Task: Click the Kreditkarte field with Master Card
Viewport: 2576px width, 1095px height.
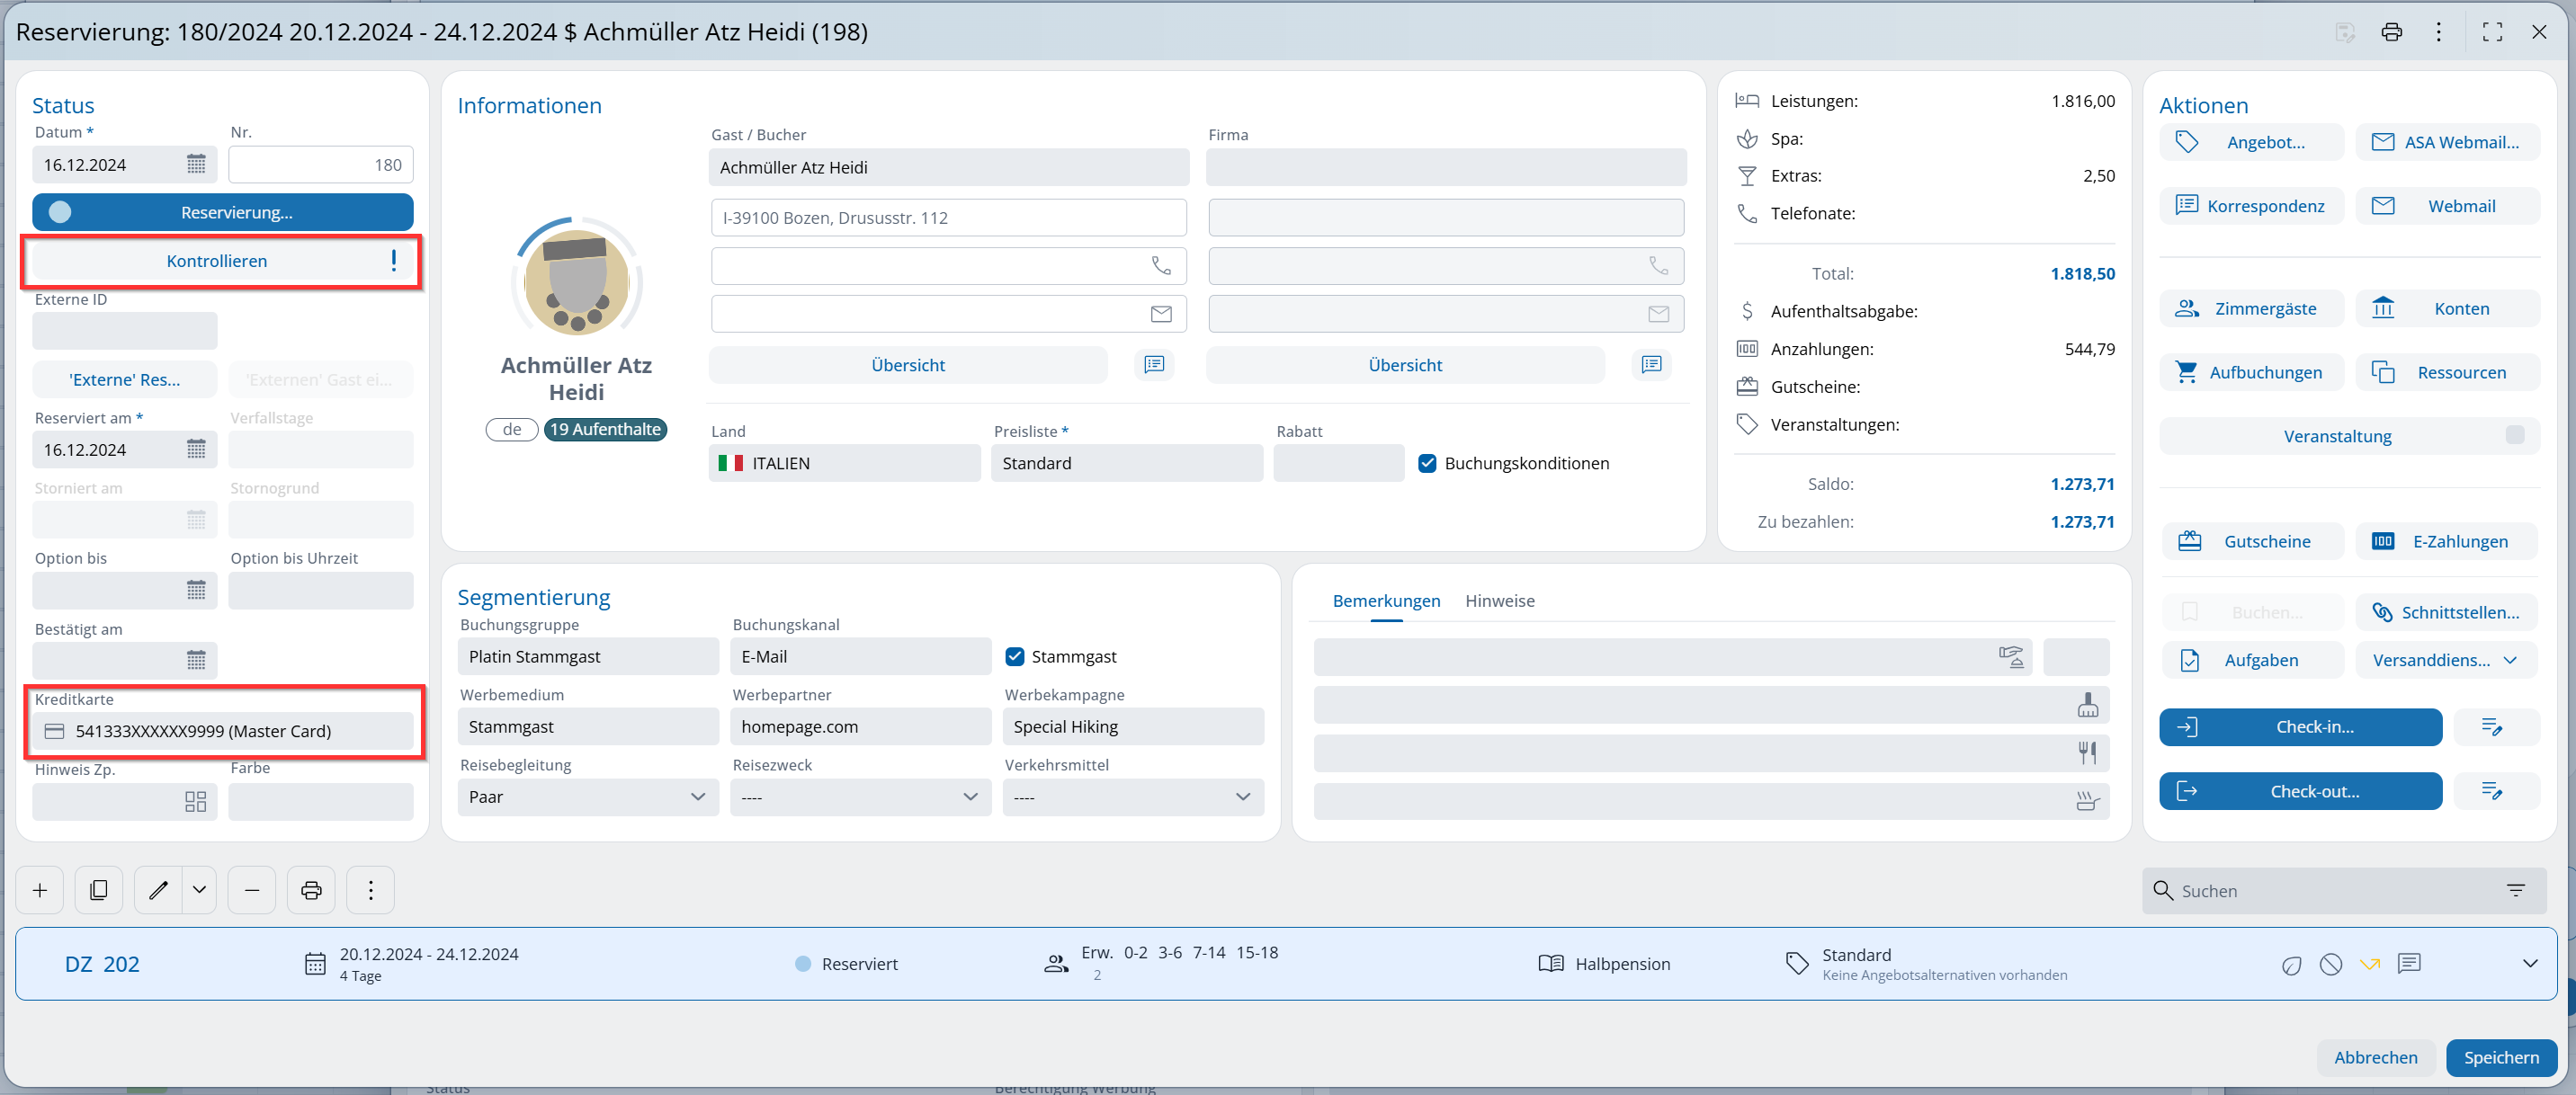Action: coord(222,731)
